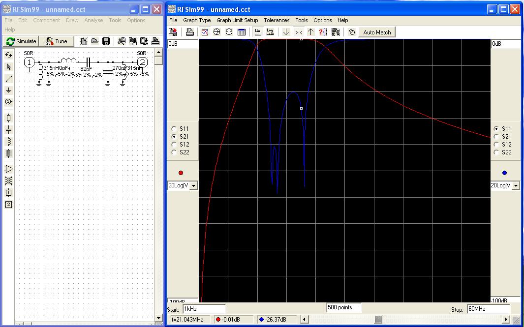Paste component into schematic
524x327 pixels.
click(x=144, y=41)
